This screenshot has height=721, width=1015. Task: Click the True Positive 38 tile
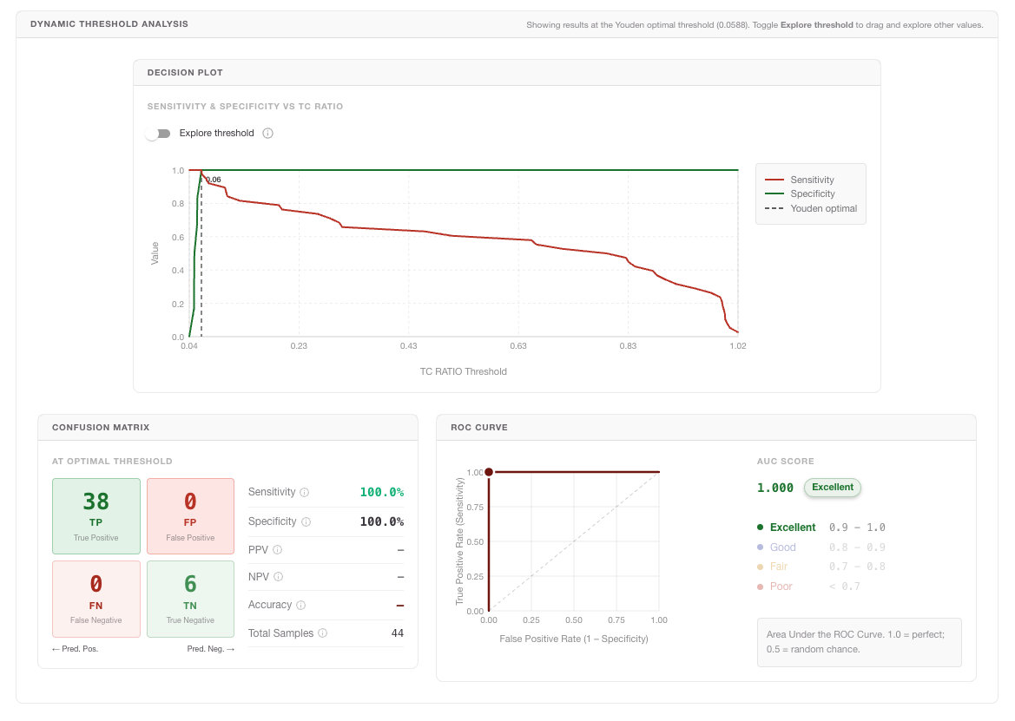click(96, 516)
